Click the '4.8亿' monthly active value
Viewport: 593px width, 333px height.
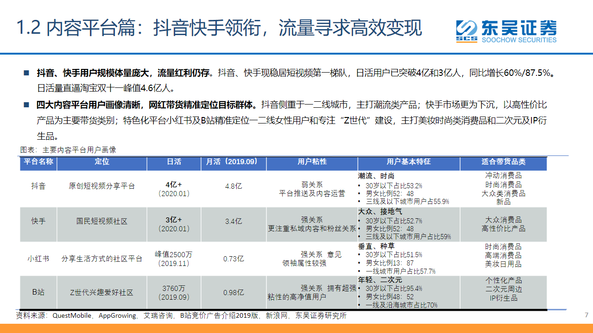click(x=233, y=186)
